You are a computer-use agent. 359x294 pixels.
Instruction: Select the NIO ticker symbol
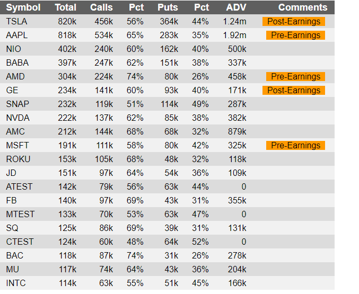(14, 49)
